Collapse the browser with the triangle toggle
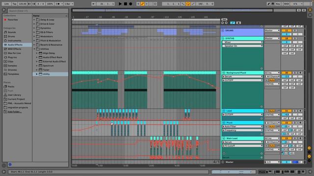The height and width of the screenshot is (176, 314). click(4, 10)
